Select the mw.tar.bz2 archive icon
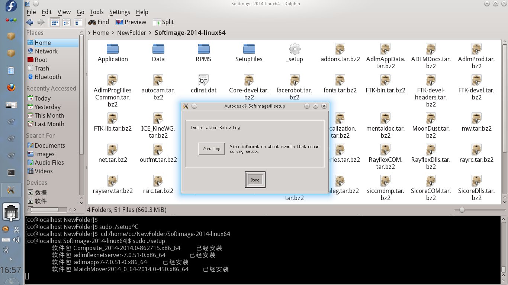The image size is (508, 285). click(x=476, y=118)
